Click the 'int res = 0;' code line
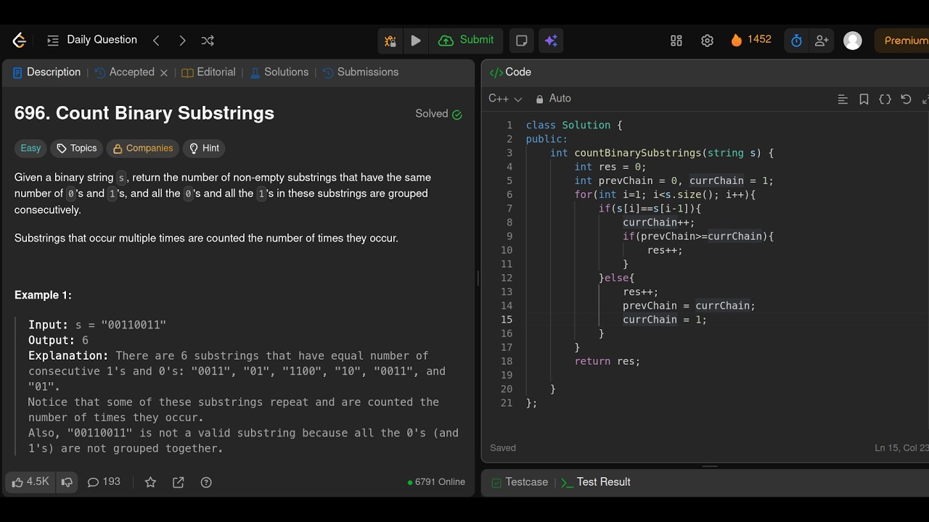The image size is (929, 522). (610, 167)
